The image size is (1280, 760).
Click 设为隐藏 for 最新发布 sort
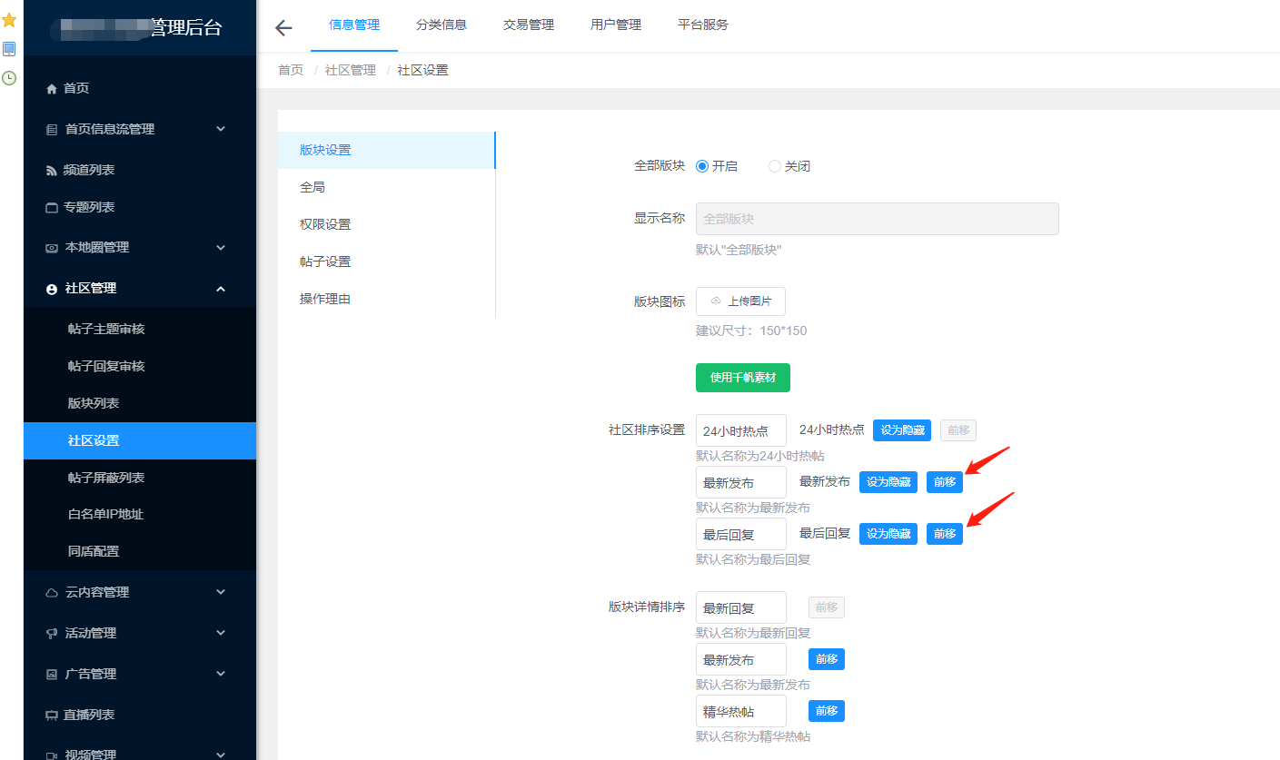pos(888,482)
